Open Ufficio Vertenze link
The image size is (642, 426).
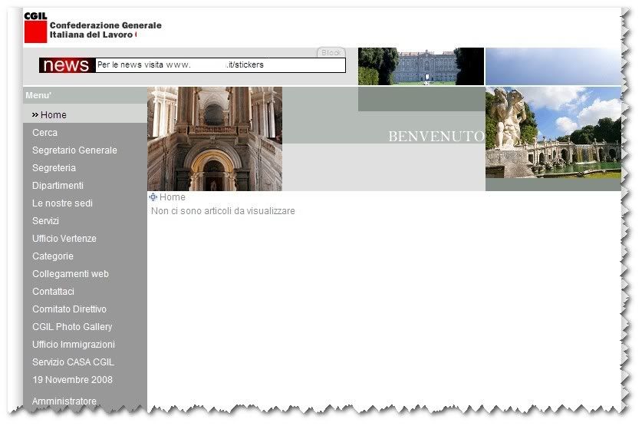(x=64, y=239)
